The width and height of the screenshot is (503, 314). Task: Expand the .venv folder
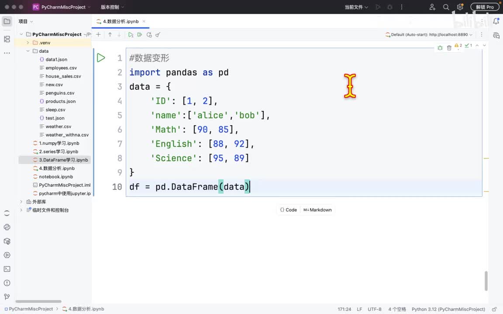28,43
